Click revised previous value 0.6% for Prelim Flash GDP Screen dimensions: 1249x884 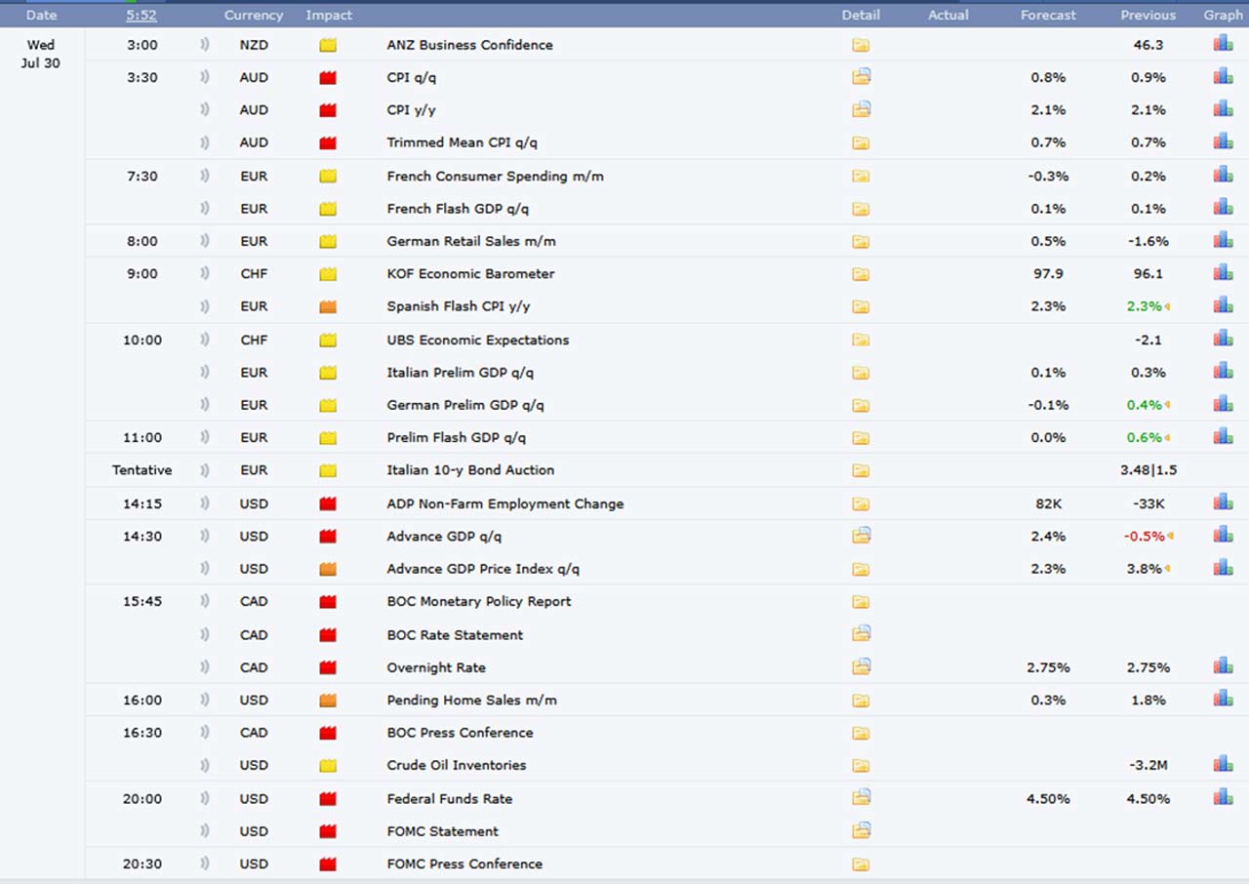click(x=1145, y=437)
